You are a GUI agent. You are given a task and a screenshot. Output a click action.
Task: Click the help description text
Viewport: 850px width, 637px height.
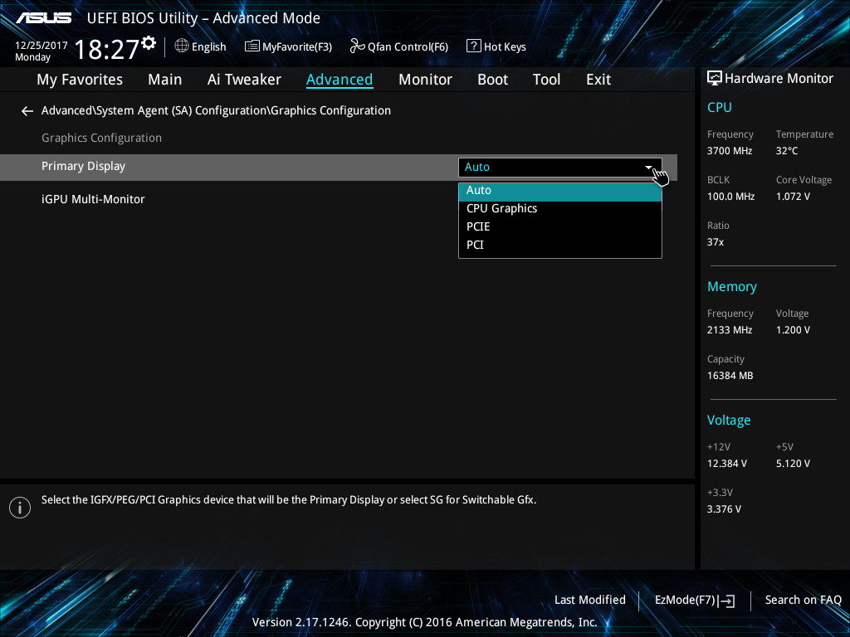288,500
